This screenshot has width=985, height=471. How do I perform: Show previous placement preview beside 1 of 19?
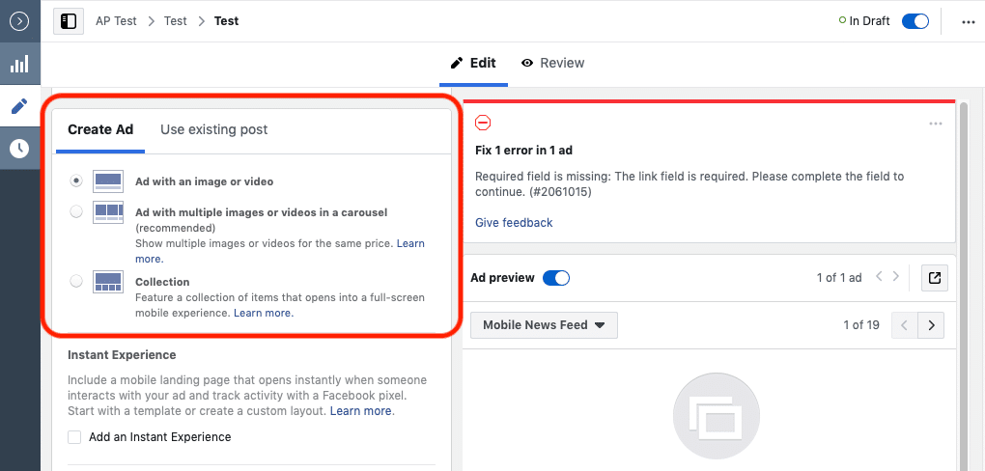click(905, 325)
